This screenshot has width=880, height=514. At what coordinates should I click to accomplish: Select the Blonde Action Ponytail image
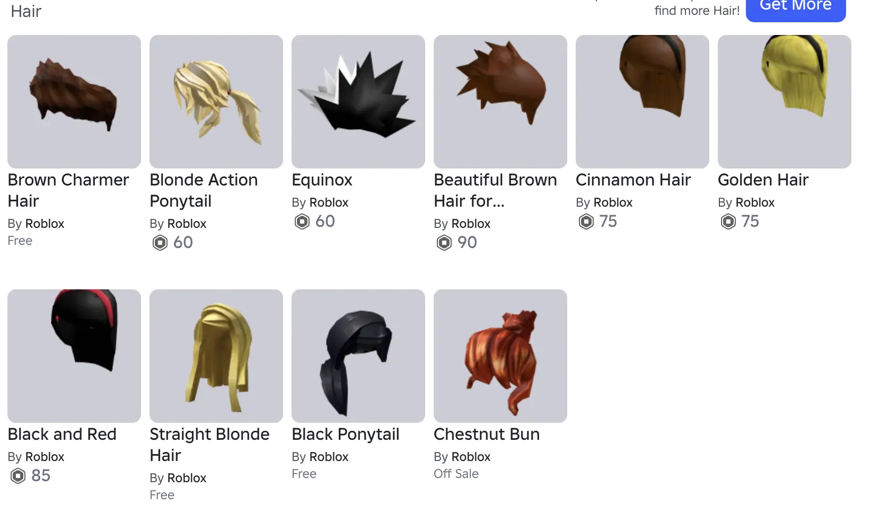[x=216, y=102]
